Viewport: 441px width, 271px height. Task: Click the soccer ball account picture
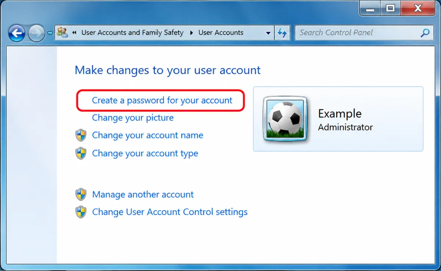(285, 119)
